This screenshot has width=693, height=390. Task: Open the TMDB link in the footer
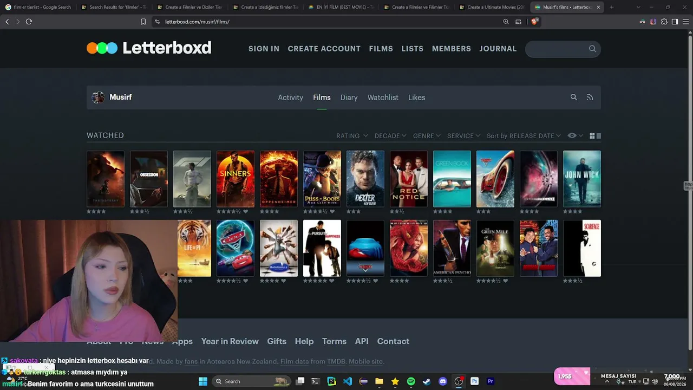(336, 361)
